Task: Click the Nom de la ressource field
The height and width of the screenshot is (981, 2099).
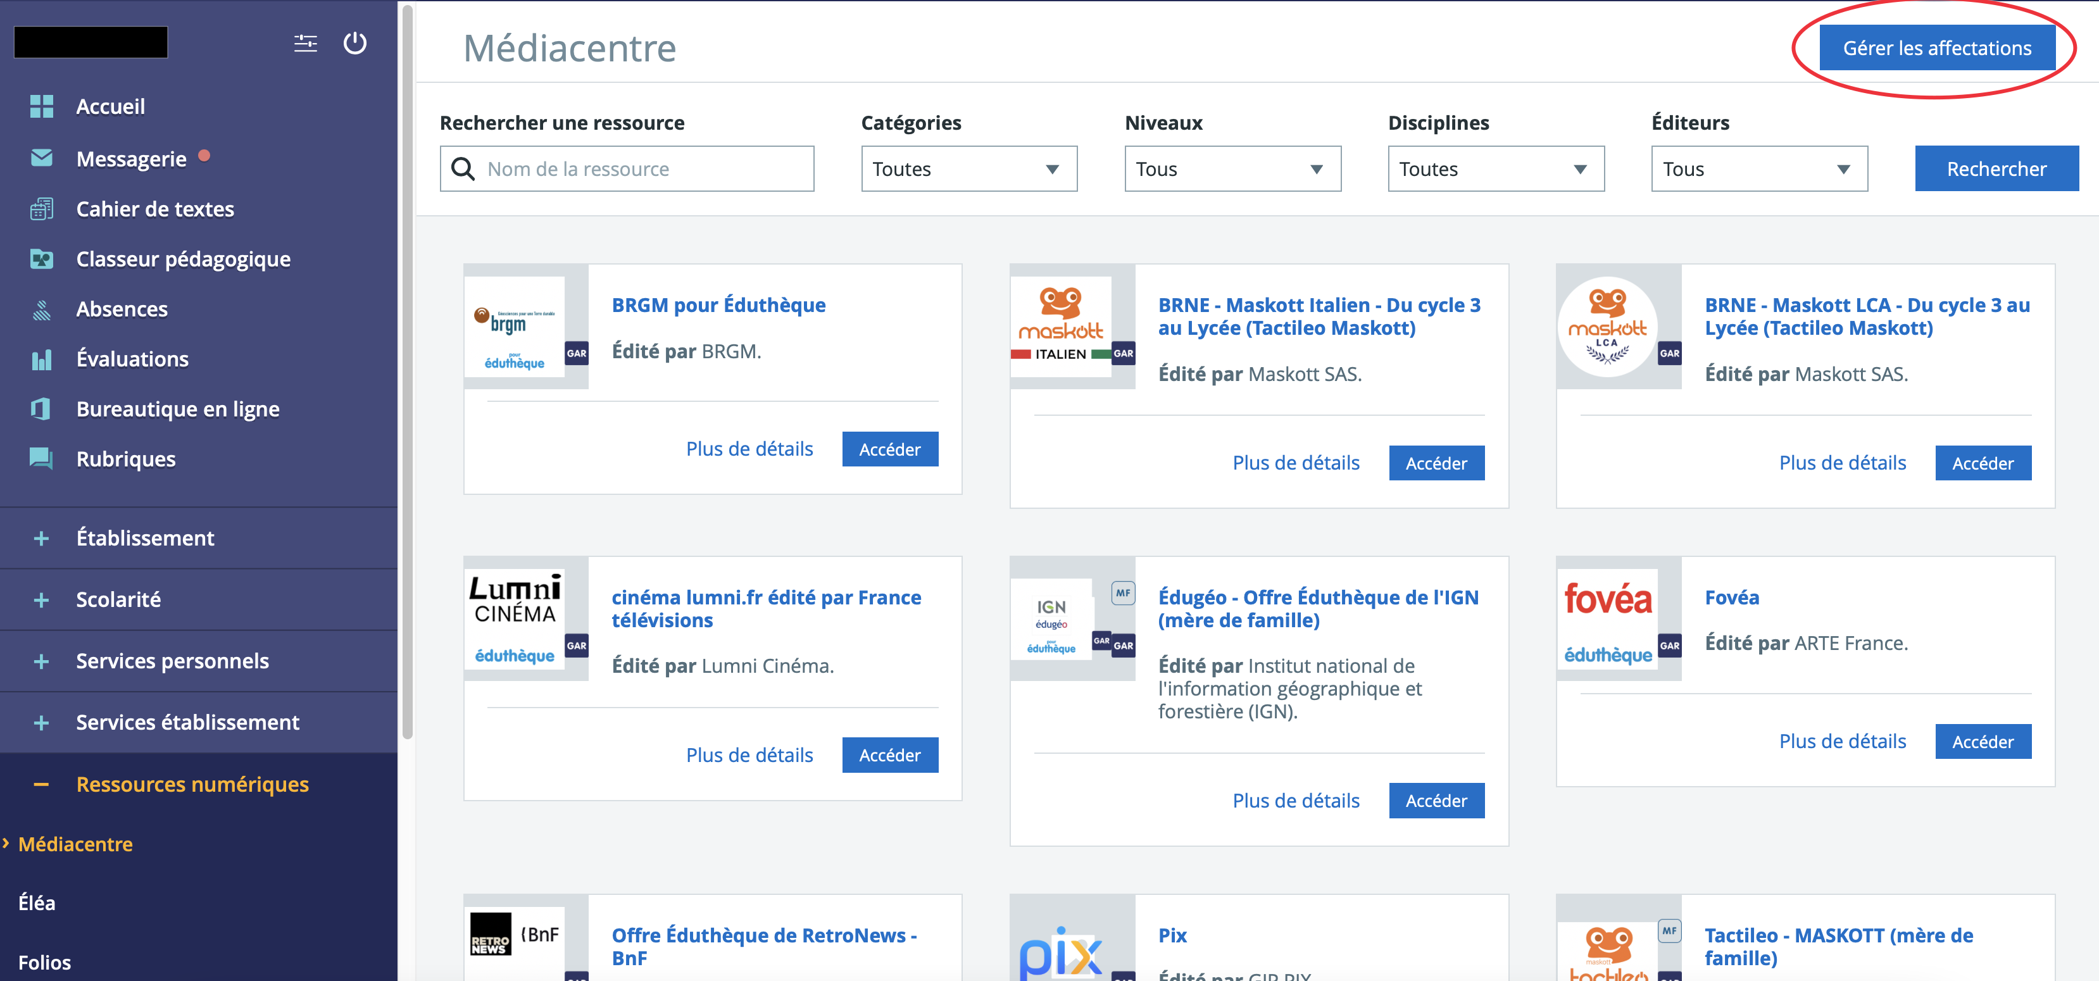Action: click(627, 168)
